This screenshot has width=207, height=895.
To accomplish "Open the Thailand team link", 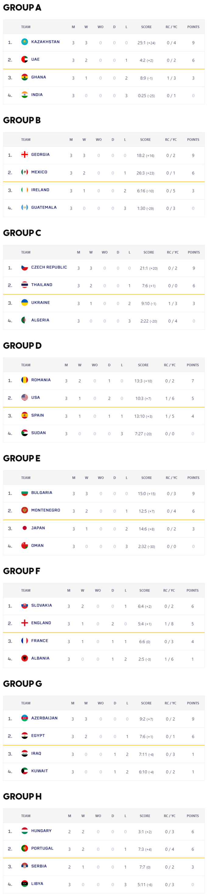I will [41, 285].
